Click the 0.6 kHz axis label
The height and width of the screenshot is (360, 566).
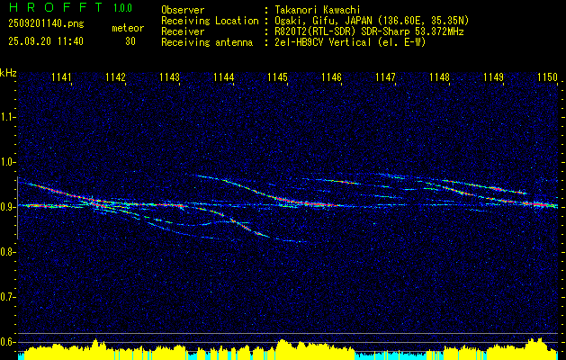coord(8,342)
